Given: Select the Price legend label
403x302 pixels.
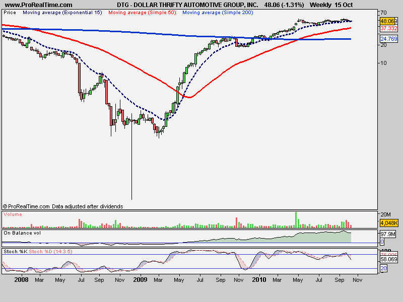Looking at the screenshot, I should coord(10,13).
